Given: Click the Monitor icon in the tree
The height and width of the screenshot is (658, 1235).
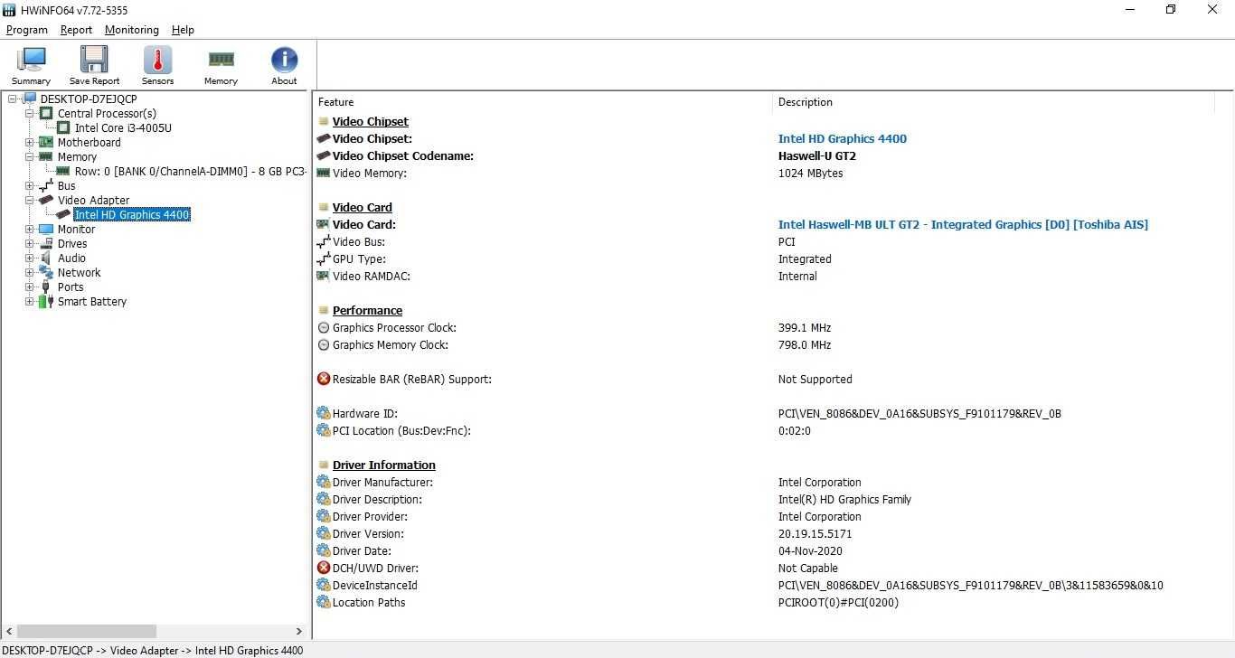Looking at the screenshot, I should coord(46,229).
